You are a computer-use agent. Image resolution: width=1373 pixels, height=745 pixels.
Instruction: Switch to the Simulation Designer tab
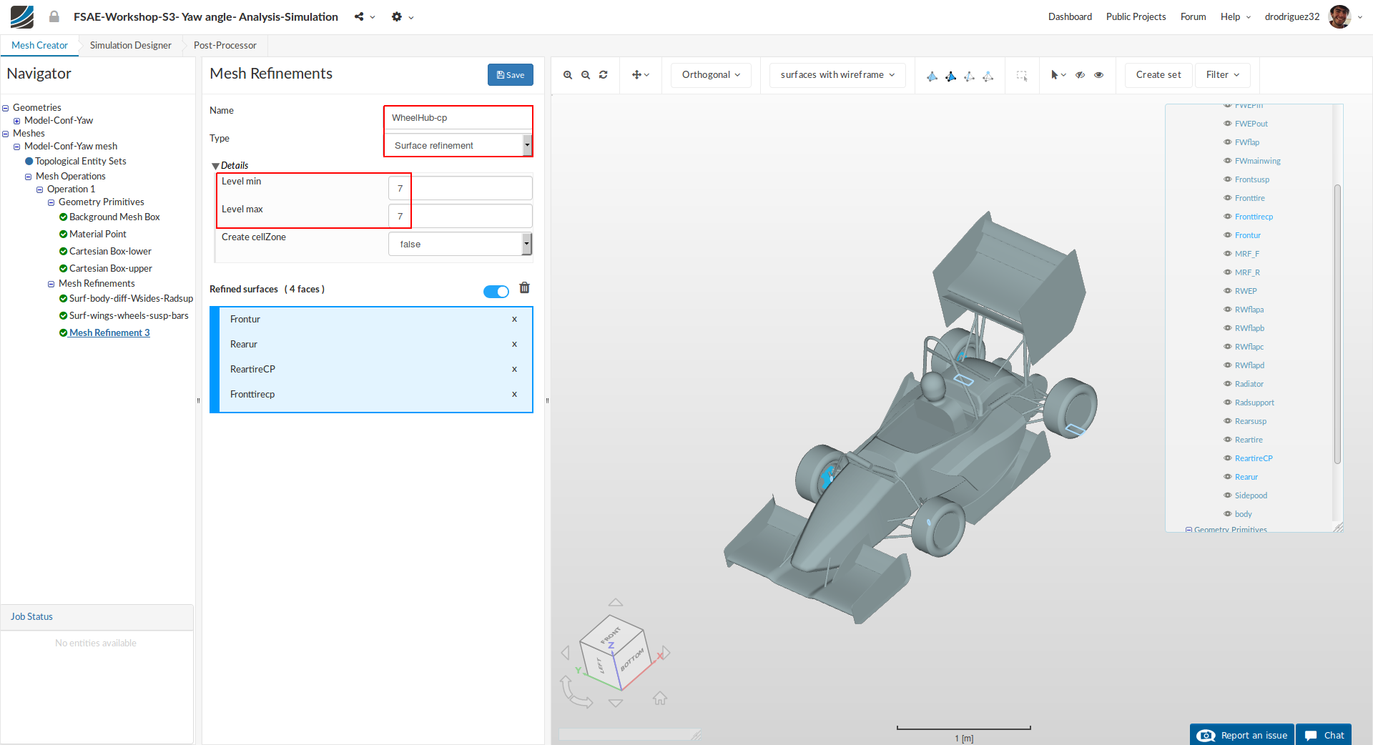(130, 45)
